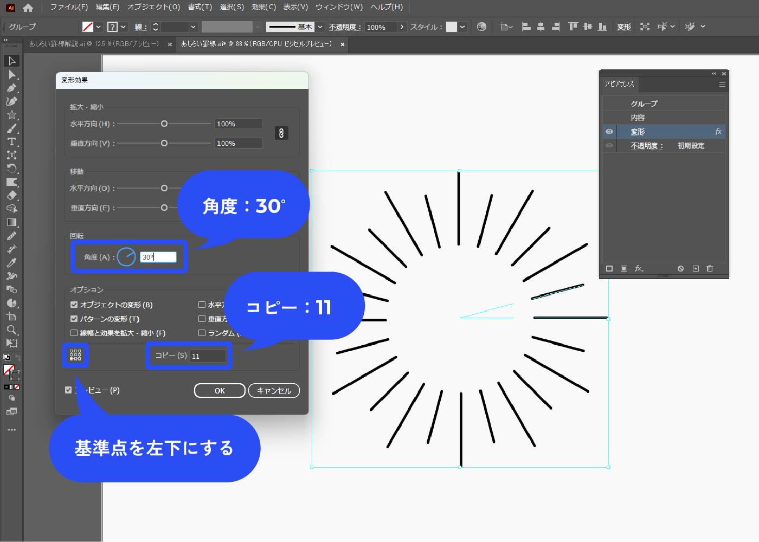Select the Direct Selection tool

coord(12,74)
